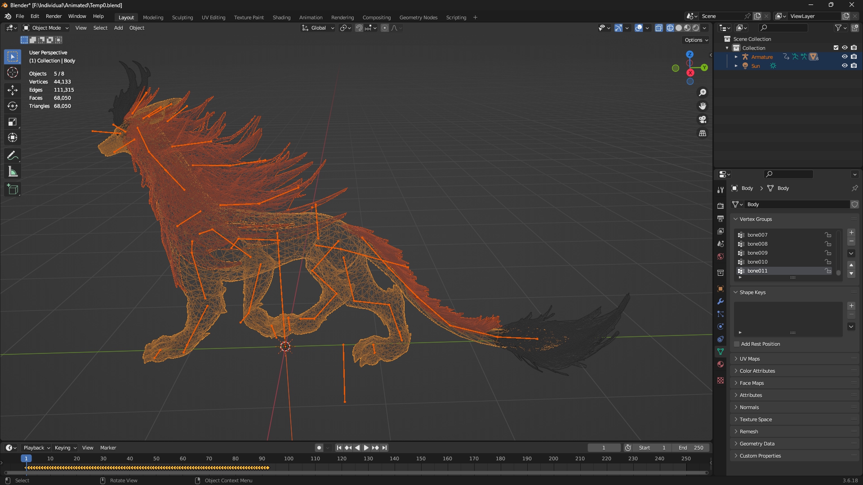Activate the Annotate pencil tool

[x=13, y=156]
